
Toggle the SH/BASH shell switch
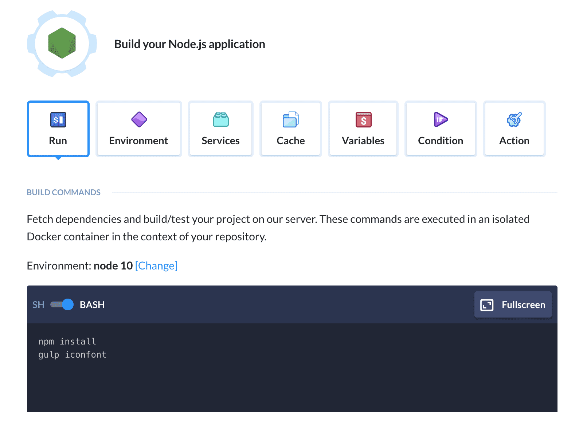(x=62, y=304)
